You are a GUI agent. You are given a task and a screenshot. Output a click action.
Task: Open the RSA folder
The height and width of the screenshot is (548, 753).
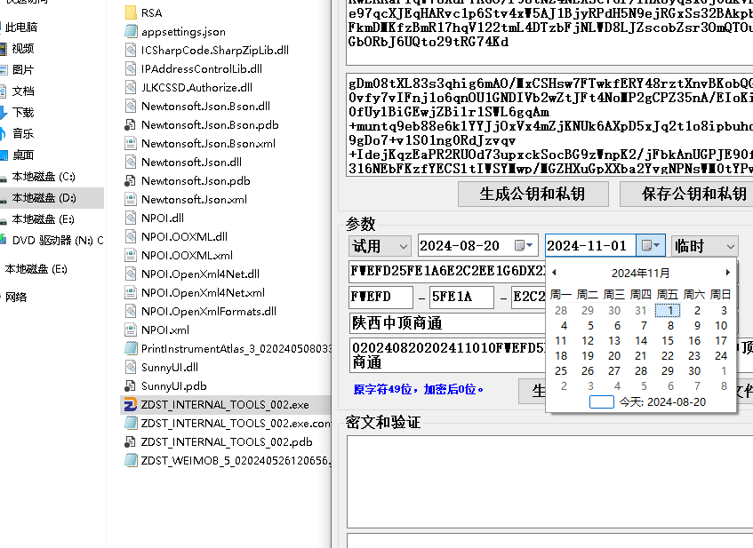point(151,12)
